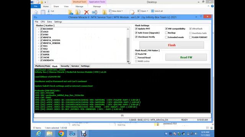Image resolution: width=245 pixels, height=137 pixels.
Task: Open the Settings menu in menu bar
Action: pos(58,22)
